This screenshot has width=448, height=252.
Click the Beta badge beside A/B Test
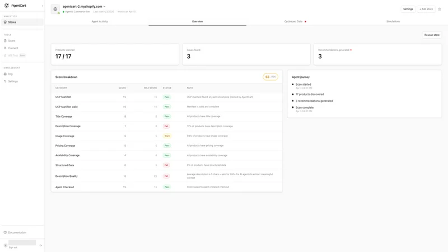click(x=22, y=55)
